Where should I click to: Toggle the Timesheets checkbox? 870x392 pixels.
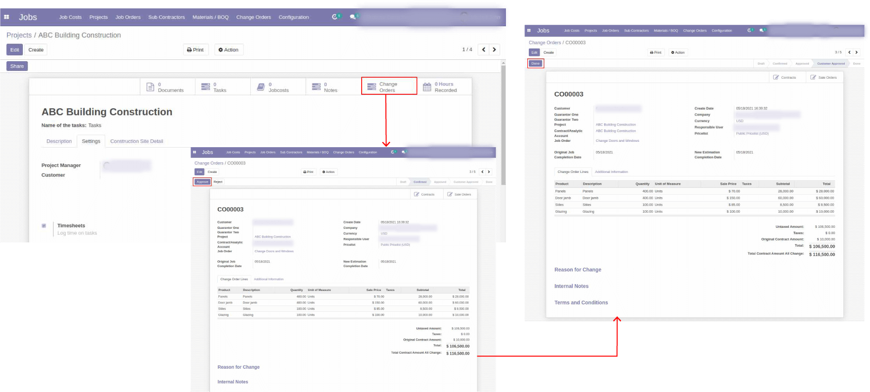(44, 226)
